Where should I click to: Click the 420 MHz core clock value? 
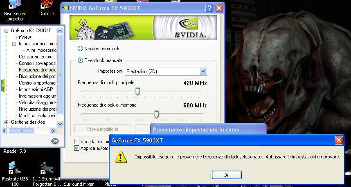pyautogui.click(x=195, y=83)
